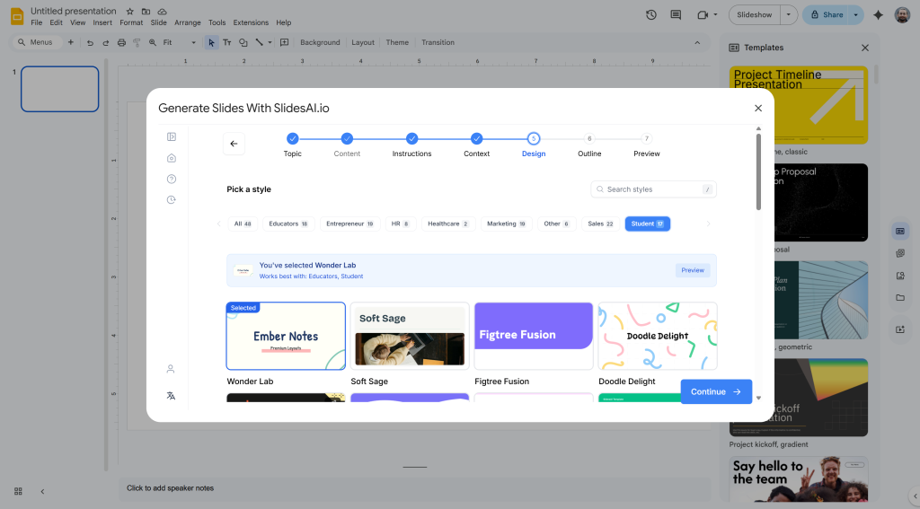920x509 pixels.
Task: Select the Figtree Fusion style thumbnail
Action: [x=534, y=336]
